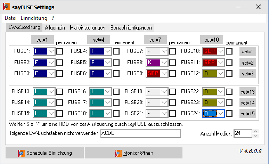Click the excluded drive letters text field
Viewport: 269px width, 164px height.
point(140,134)
